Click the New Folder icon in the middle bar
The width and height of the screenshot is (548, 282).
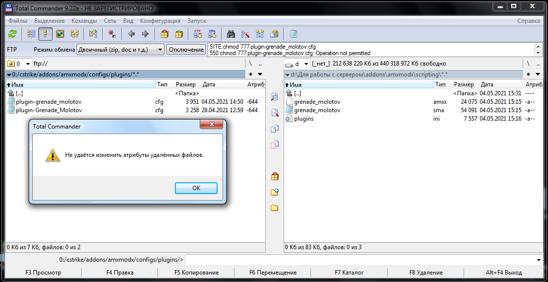(x=275, y=192)
